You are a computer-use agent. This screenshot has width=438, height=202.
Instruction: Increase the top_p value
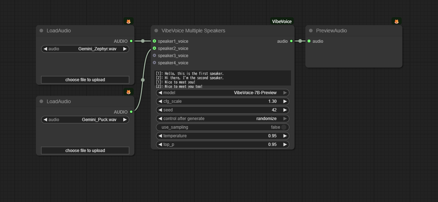(x=285, y=144)
